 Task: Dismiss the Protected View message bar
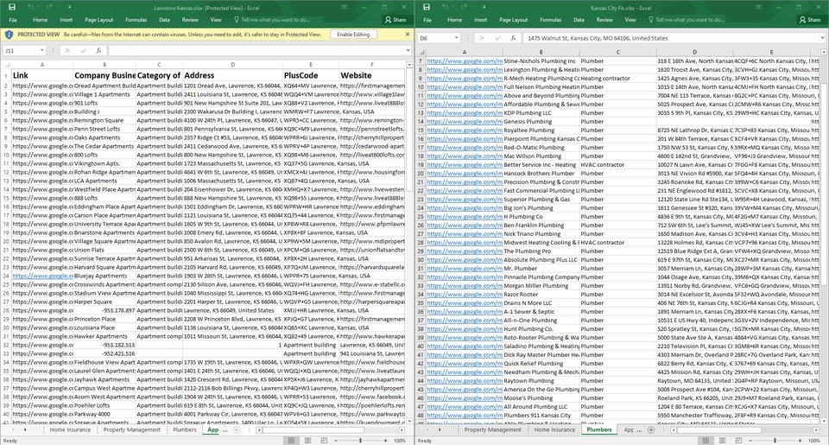click(407, 35)
